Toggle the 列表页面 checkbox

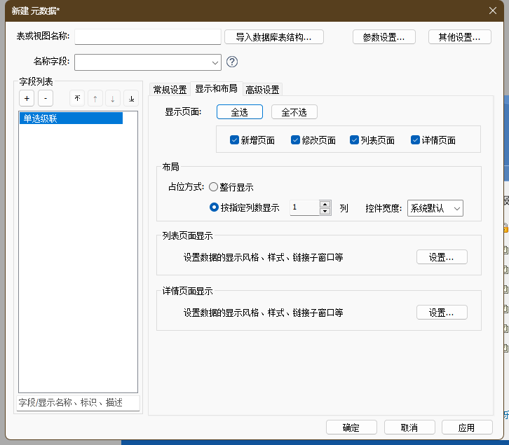355,140
